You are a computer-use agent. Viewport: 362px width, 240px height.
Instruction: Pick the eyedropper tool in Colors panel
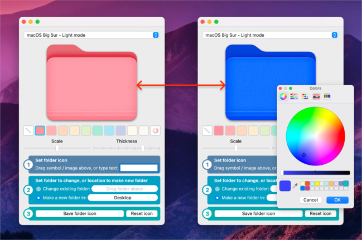coord(295,185)
